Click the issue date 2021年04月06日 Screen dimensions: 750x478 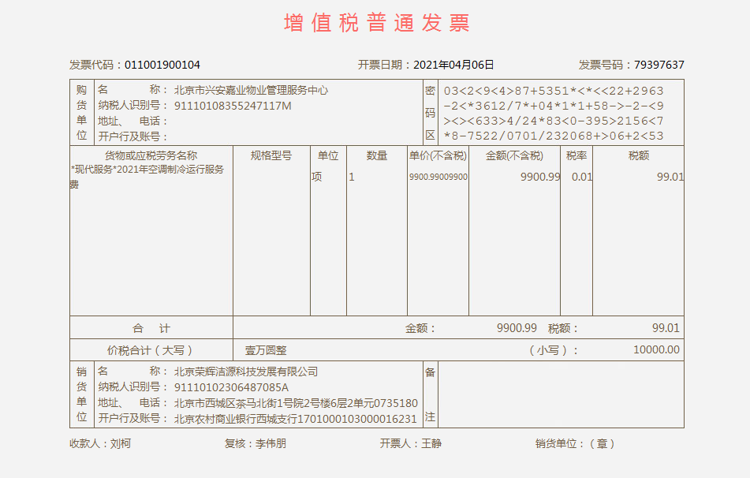(x=453, y=65)
